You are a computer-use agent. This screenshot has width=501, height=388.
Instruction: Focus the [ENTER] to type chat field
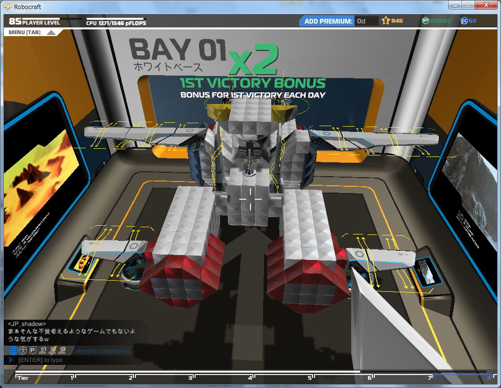coord(75,360)
